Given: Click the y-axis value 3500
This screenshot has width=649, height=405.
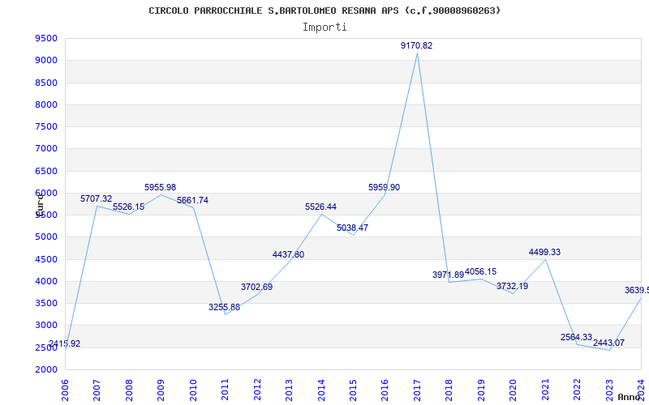Looking at the screenshot, I should [x=46, y=303].
